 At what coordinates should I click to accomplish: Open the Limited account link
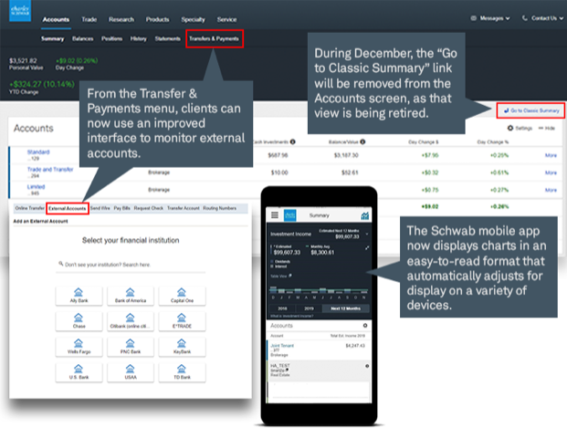(37, 187)
